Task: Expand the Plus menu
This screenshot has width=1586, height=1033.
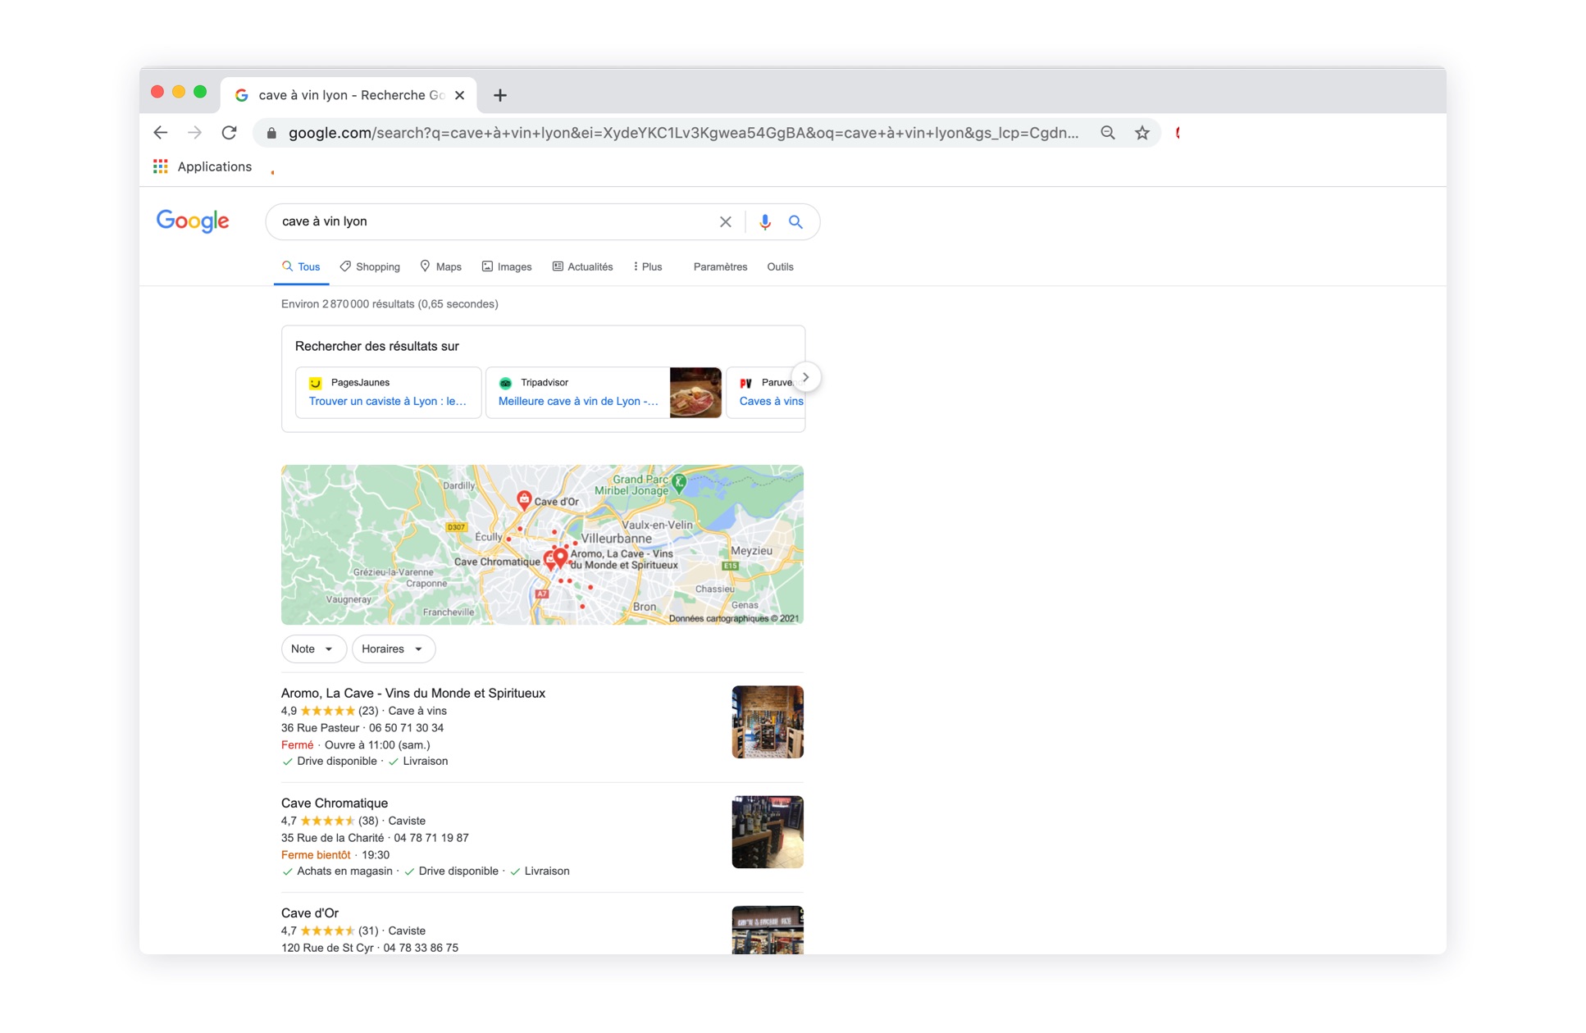Action: (648, 266)
